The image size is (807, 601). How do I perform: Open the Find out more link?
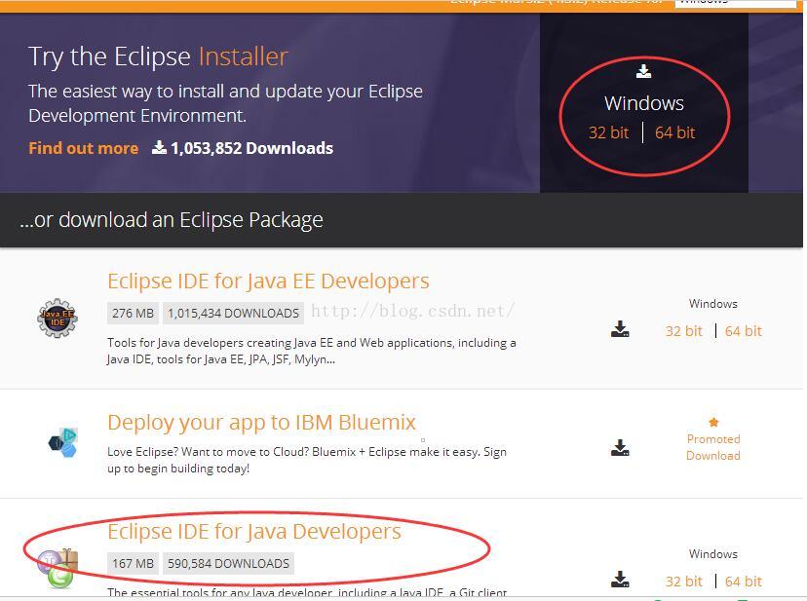(84, 148)
